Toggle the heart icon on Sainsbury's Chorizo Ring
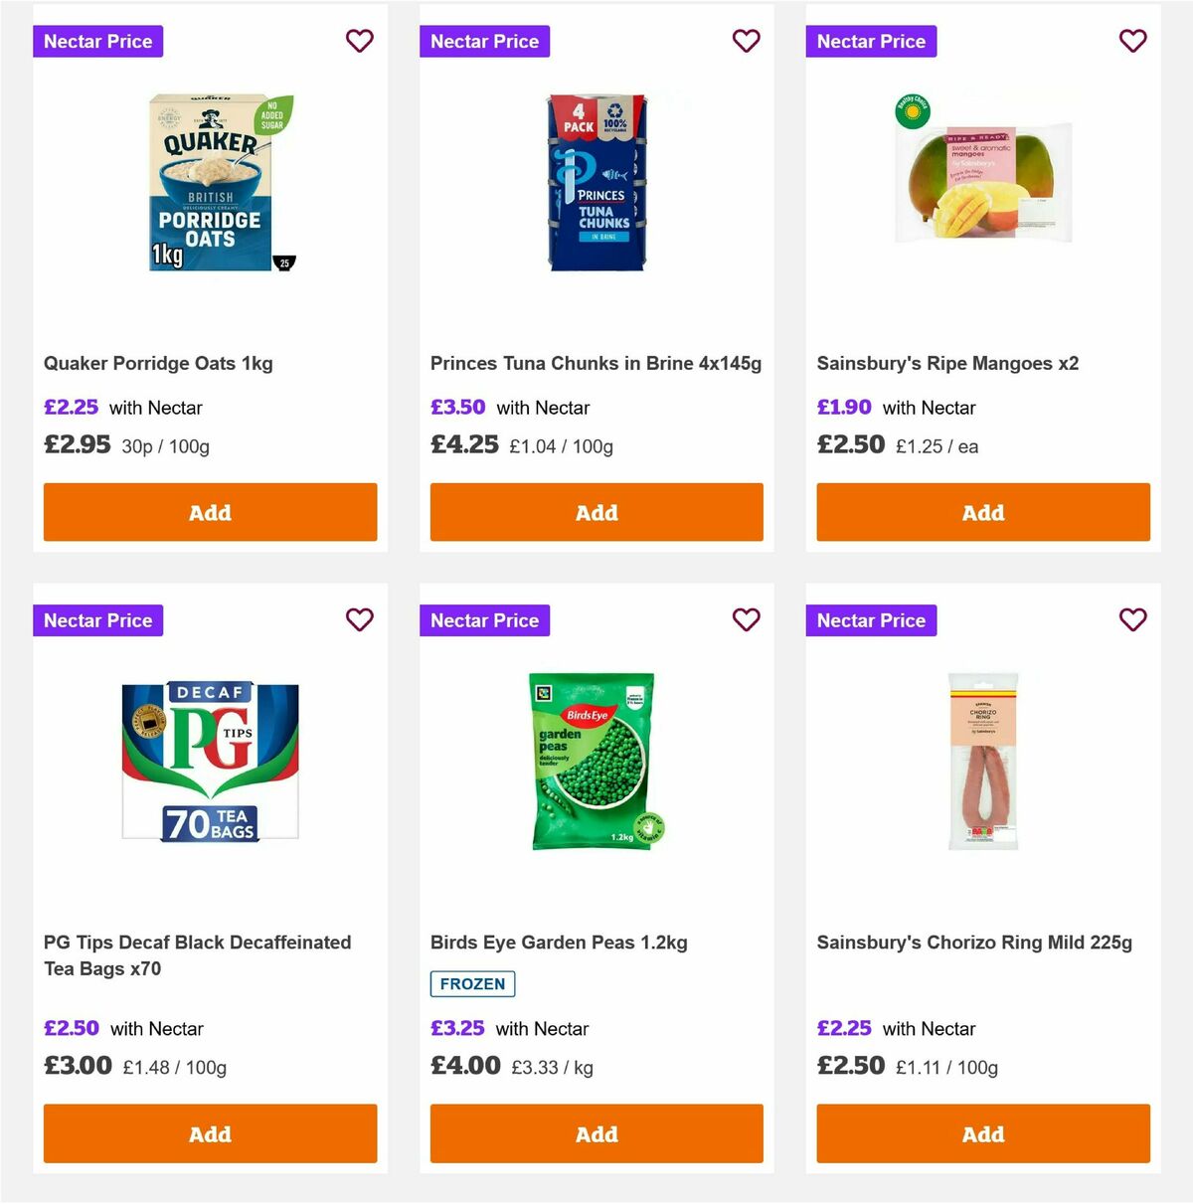Image resolution: width=1193 pixels, height=1204 pixels. tap(1132, 619)
